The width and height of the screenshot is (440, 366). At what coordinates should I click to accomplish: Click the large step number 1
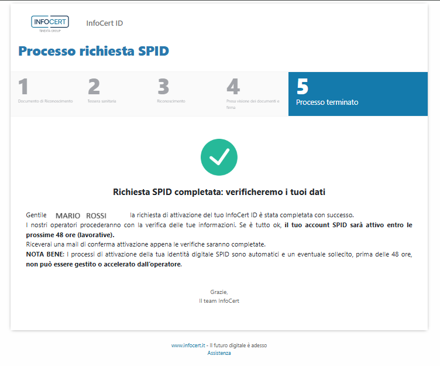click(x=23, y=87)
